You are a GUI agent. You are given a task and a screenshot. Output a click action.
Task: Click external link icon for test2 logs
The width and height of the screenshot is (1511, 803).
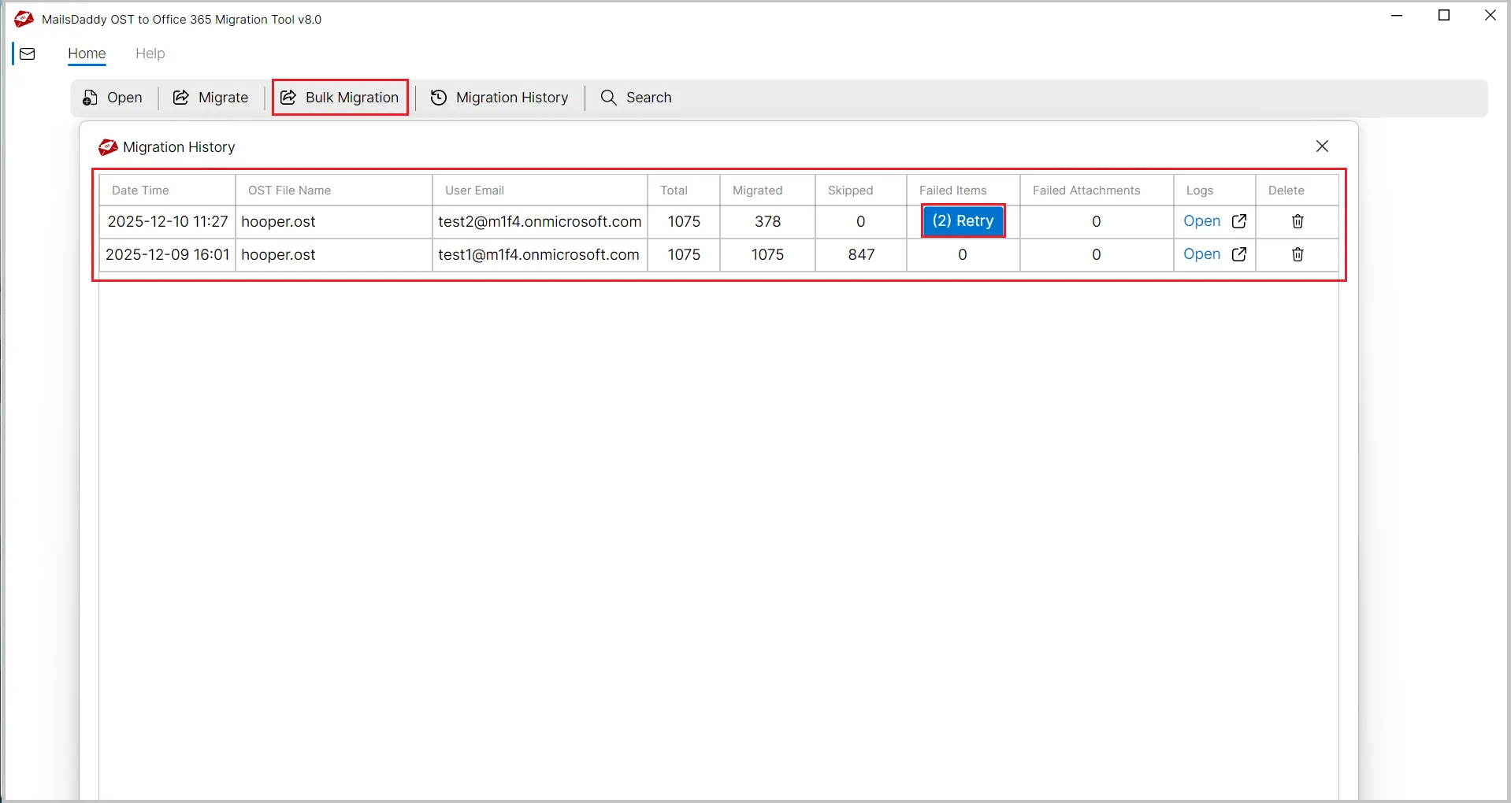(x=1239, y=221)
